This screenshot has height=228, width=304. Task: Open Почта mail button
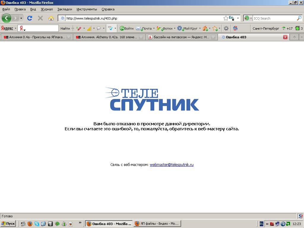144,28
